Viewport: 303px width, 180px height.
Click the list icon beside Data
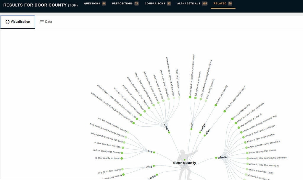pos(42,21)
